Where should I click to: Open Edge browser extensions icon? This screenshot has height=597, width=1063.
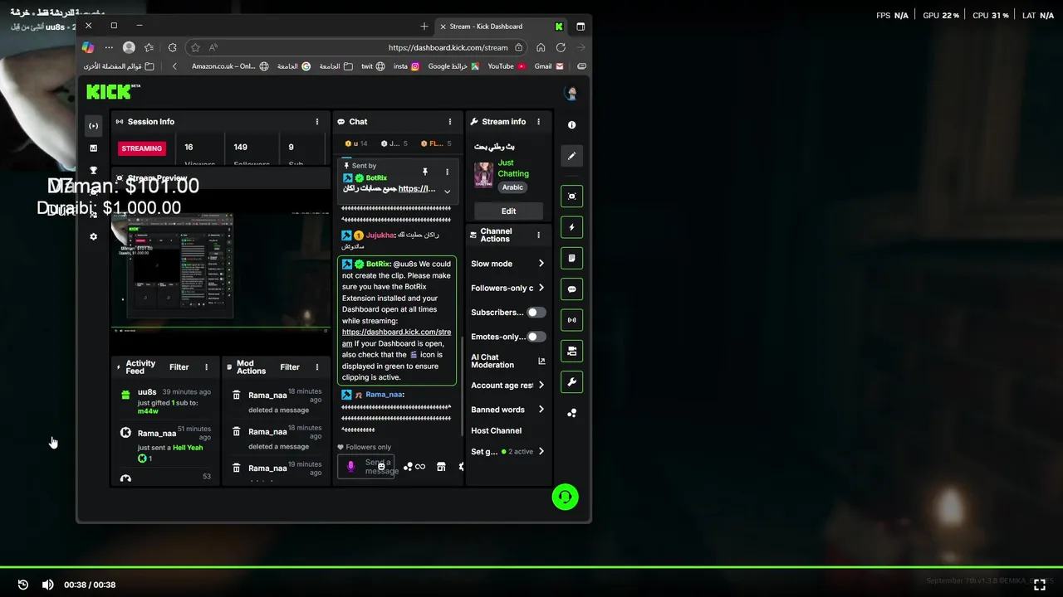click(172, 47)
